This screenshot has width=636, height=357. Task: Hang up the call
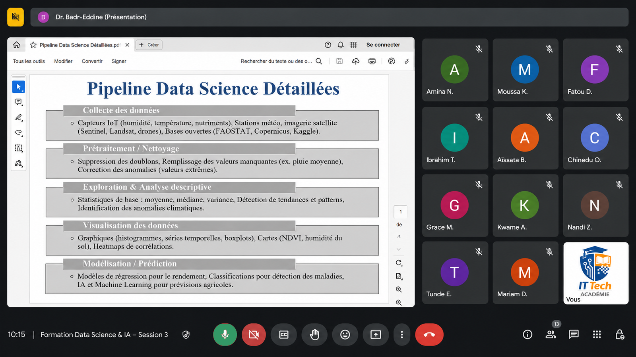(429, 335)
